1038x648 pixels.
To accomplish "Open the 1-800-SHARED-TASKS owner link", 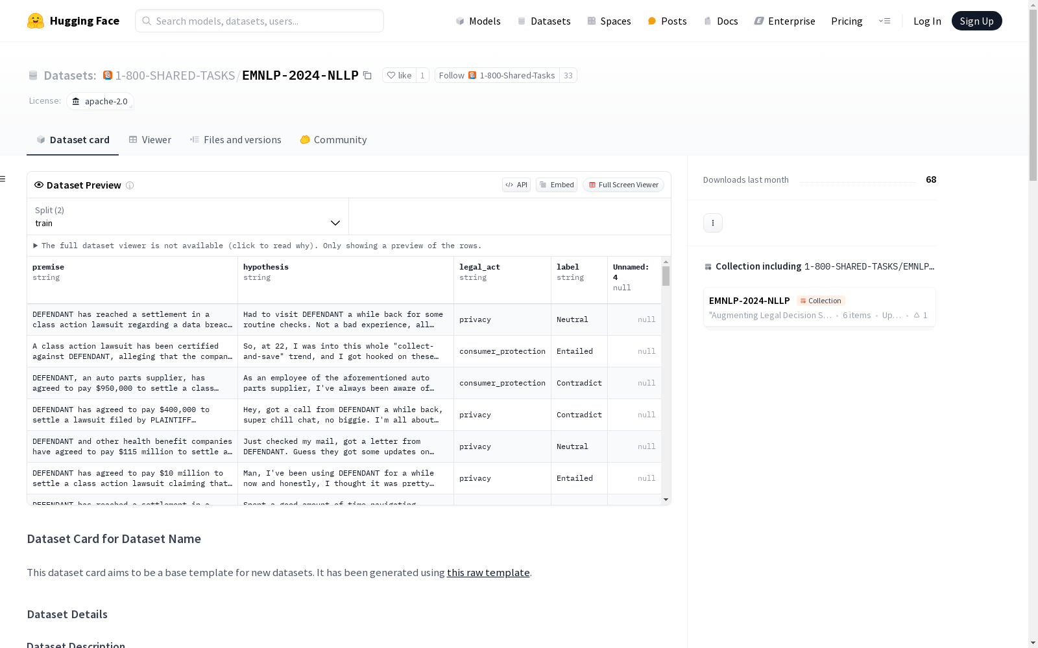I will tap(175, 76).
